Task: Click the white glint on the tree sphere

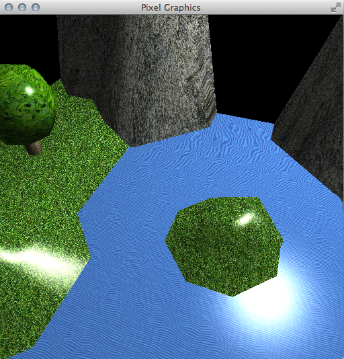Action: [x=29, y=91]
